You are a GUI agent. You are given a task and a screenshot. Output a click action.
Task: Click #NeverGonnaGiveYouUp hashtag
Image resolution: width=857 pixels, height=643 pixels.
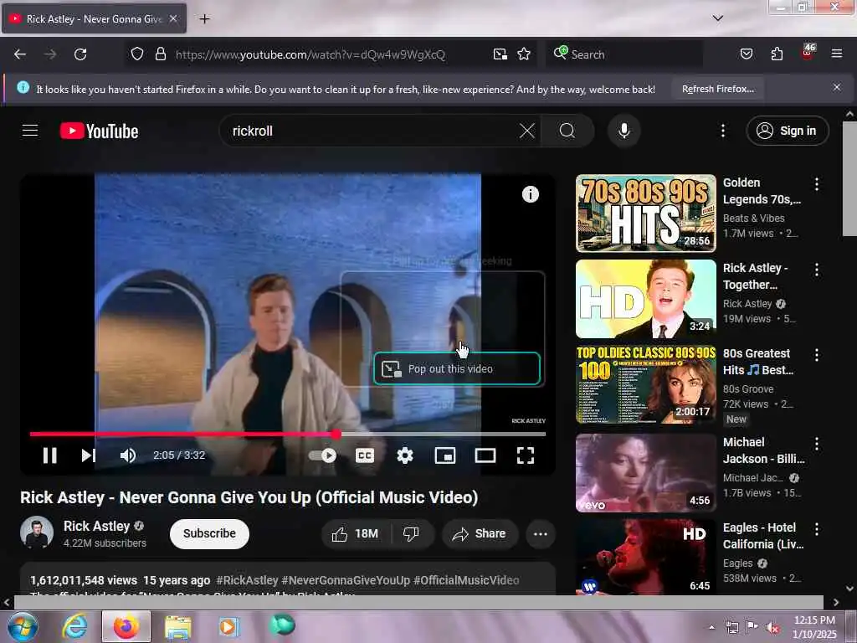click(346, 580)
